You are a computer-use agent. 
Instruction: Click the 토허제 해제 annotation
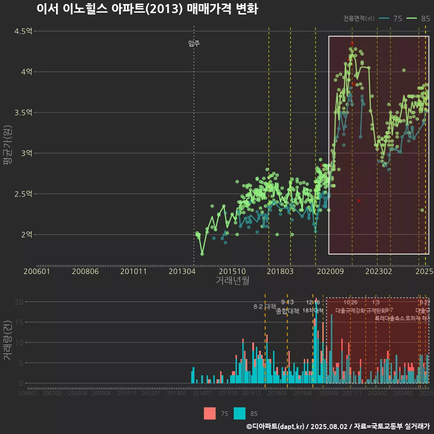tap(417, 318)
